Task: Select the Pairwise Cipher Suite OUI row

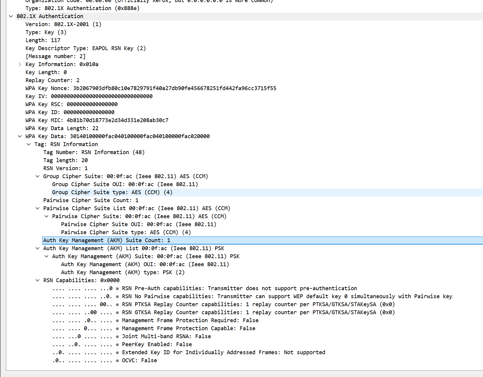Action: 139,224
